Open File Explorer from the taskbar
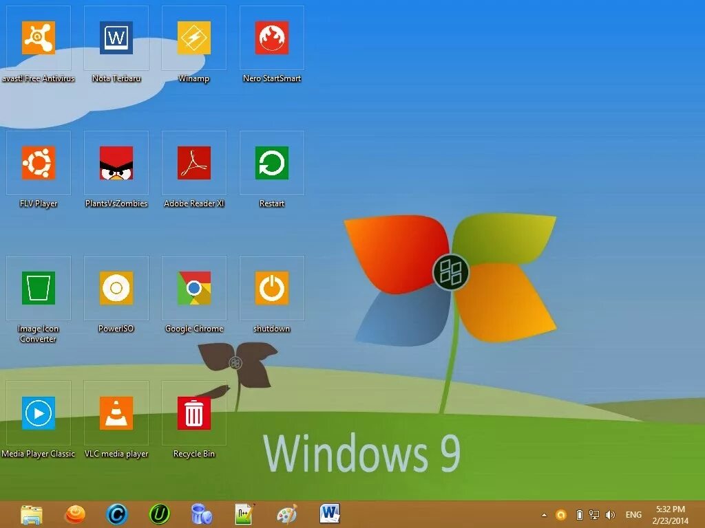Viewport: 705px width, 528px height. pos(32,514)
